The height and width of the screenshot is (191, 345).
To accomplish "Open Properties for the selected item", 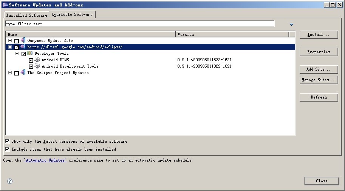I will coord(319,52).
